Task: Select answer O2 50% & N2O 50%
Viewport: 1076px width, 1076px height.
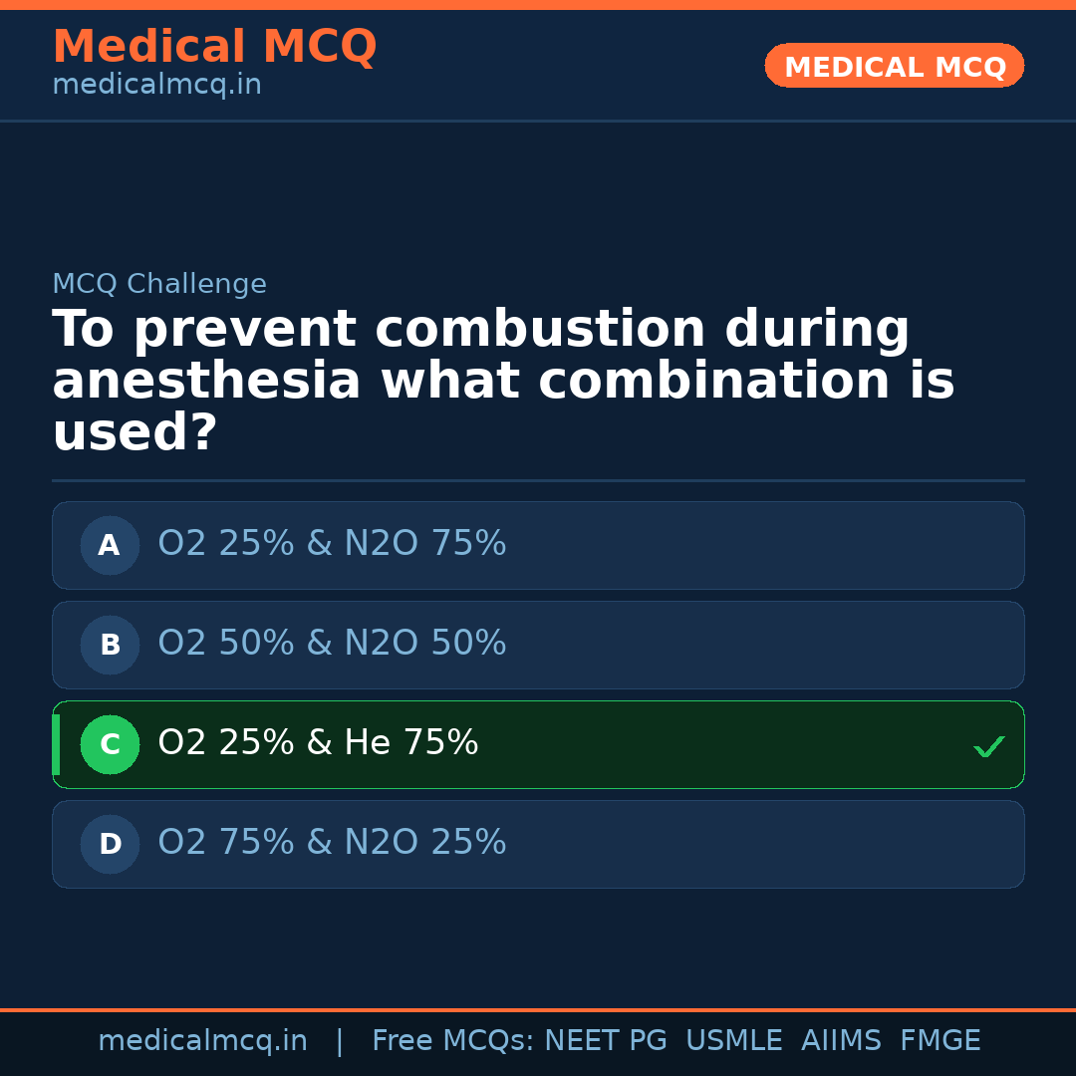Action: click(x=332, y=644)
